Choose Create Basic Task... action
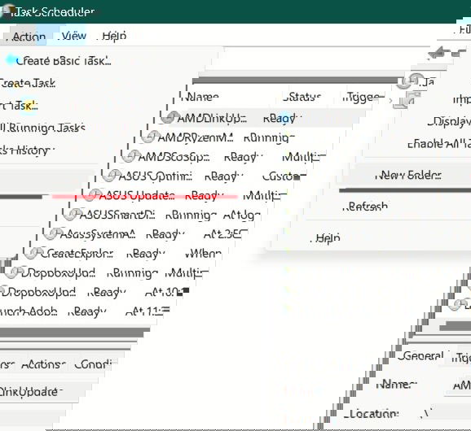Viewport: 471px width, 431px height. point(64,61)
